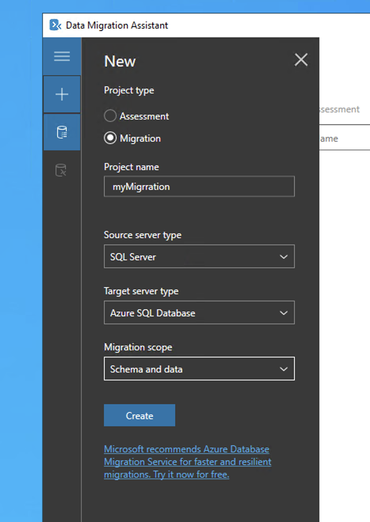This screenshot has height=522, width=370.
Task: Open the Source server type dropdown
Action: tap(199, 256)
